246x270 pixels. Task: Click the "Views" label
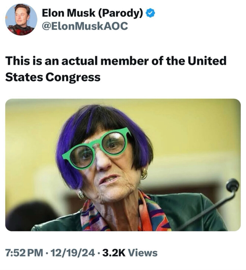click(x=143, y=253)
